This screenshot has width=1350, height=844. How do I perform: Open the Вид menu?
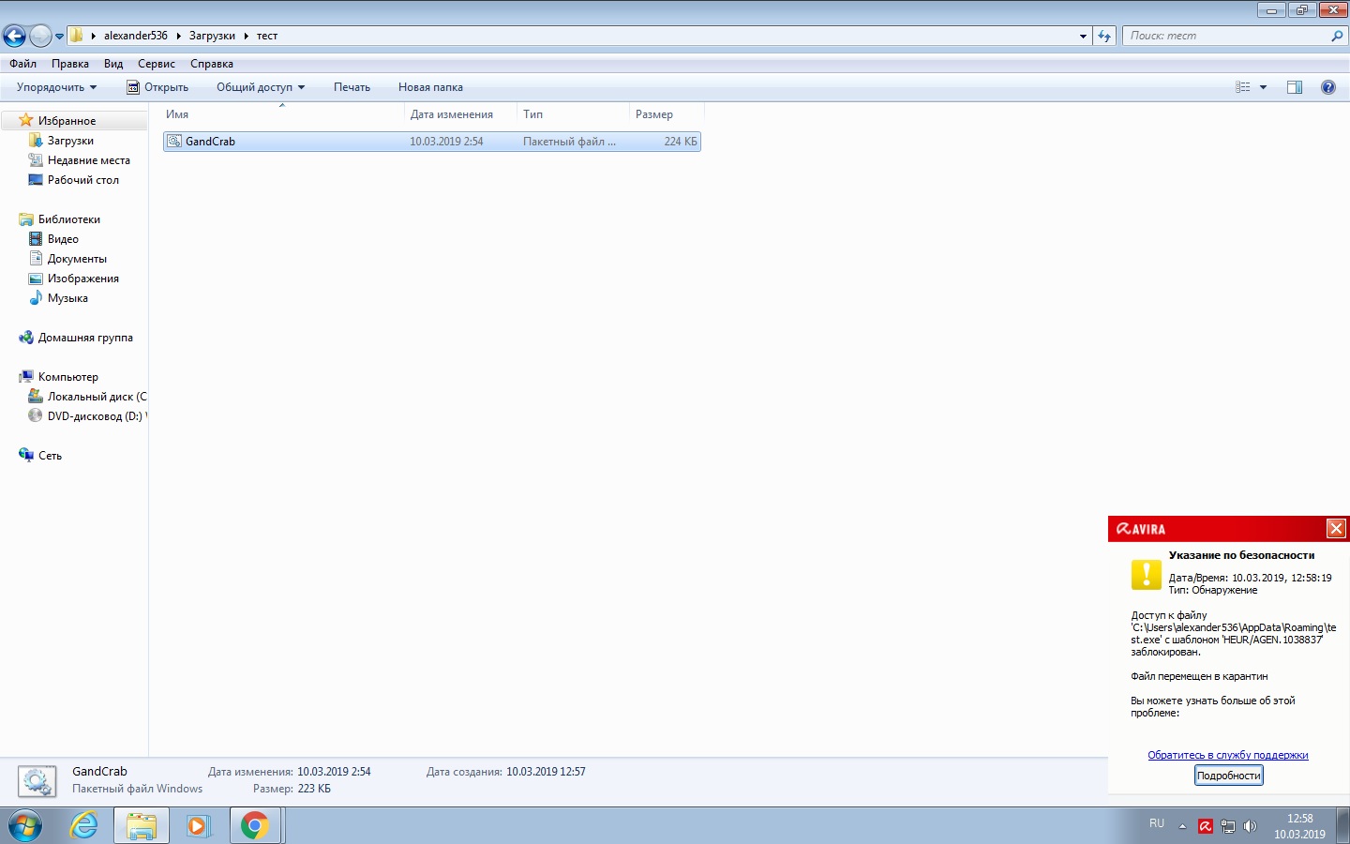point(113,64)
